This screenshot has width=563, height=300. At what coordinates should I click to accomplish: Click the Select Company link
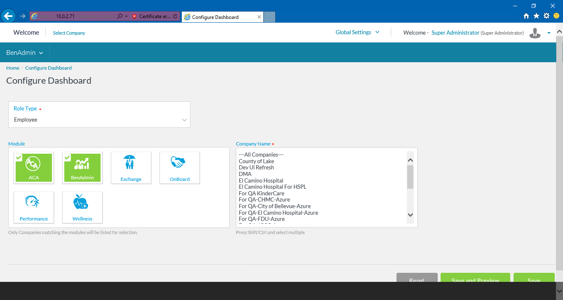[x=69, y=33]
